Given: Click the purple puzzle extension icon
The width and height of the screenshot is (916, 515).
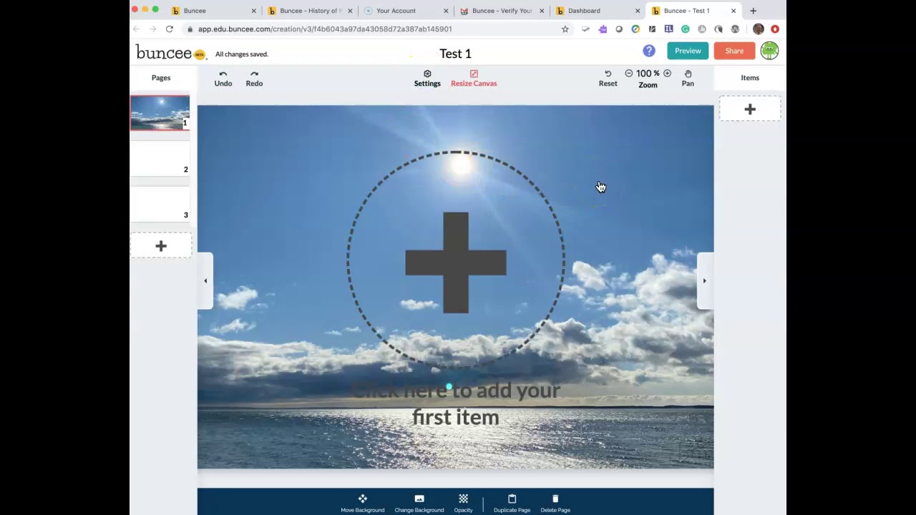Looking at the screenshot, I should point(603,29).
